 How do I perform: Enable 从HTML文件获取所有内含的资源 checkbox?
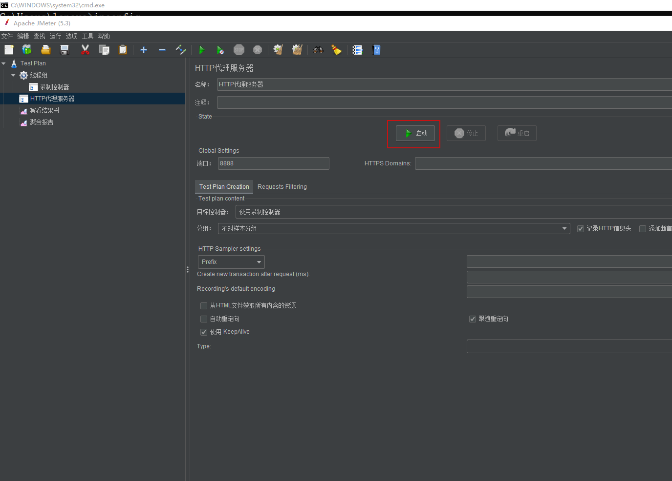click(x=204, y=306)
